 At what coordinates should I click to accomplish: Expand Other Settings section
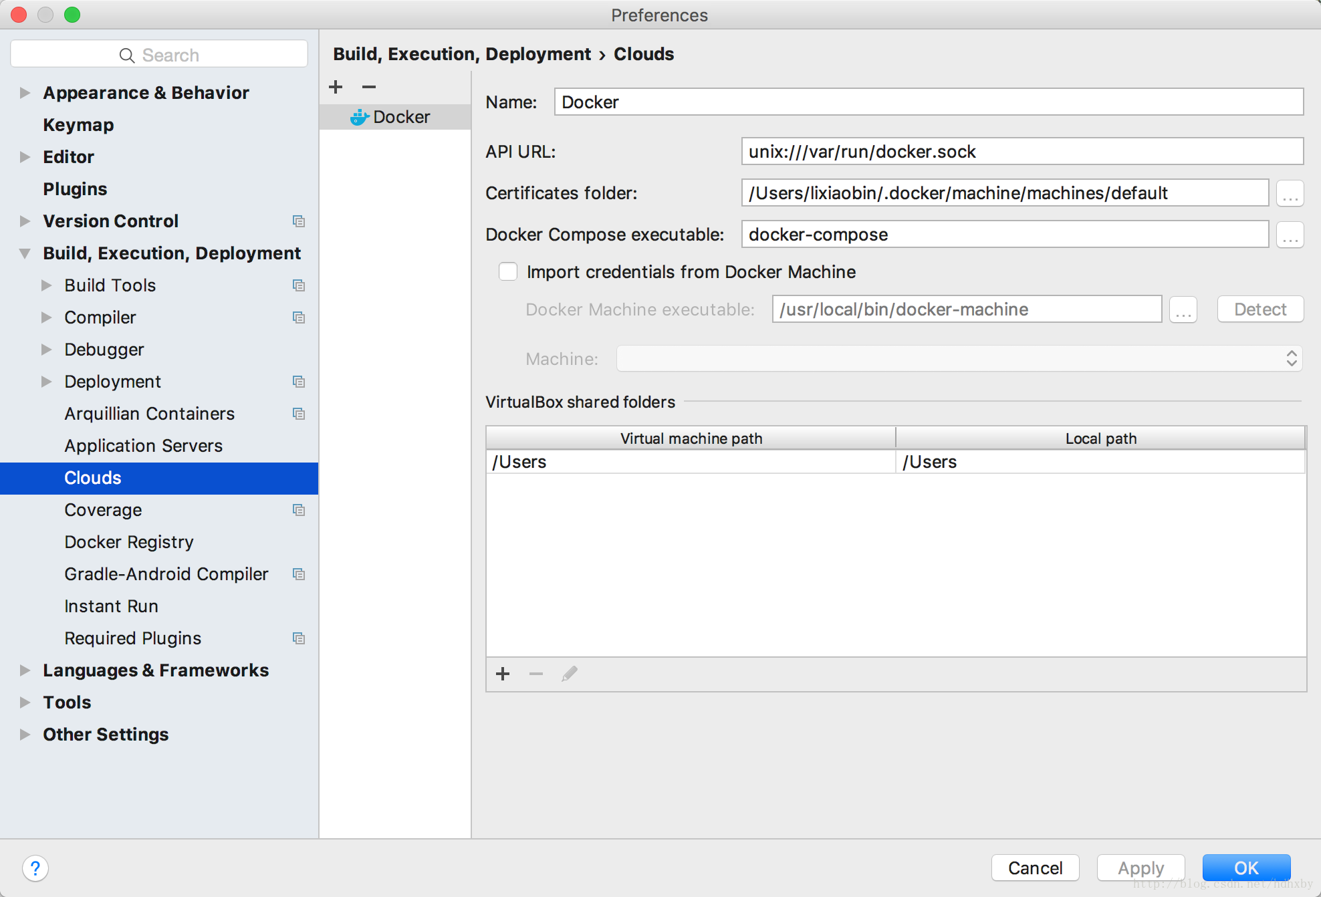(25, 735)
